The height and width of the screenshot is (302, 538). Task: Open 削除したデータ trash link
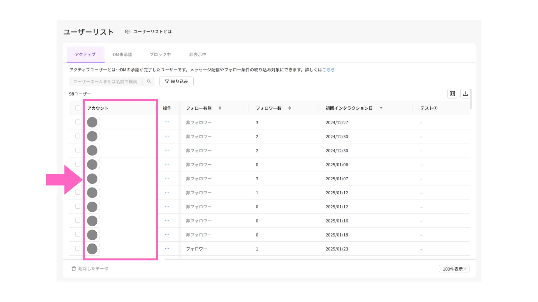point(90,268)
